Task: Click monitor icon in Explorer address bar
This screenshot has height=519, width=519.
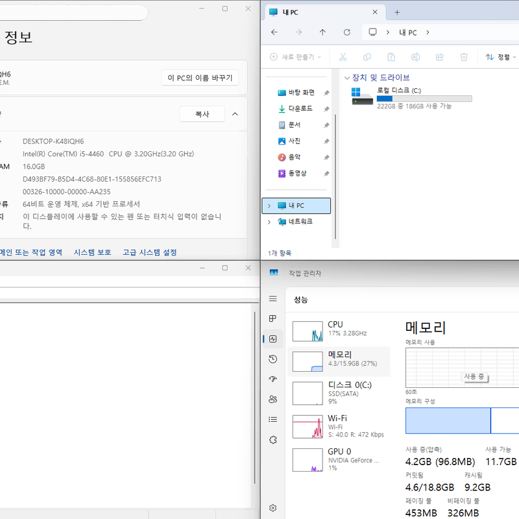Action: pos(372,32)
